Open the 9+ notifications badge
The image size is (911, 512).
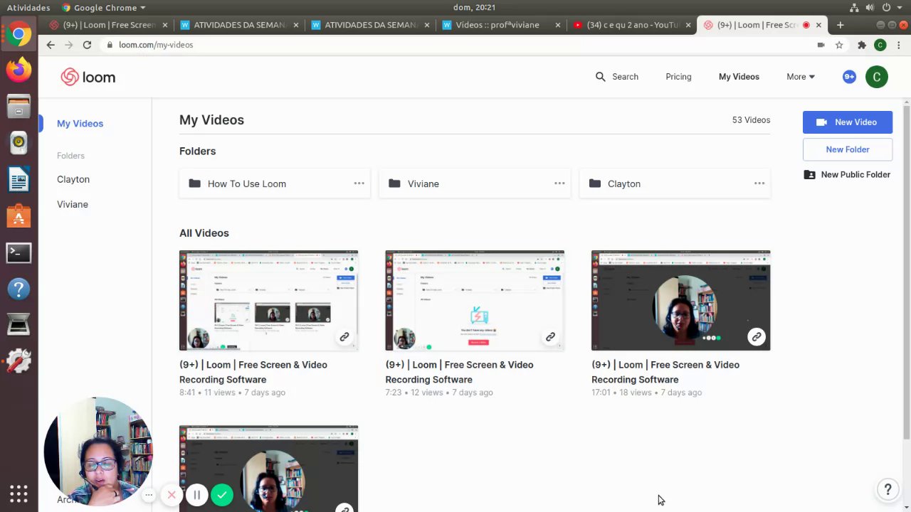(x=849, y=77)
